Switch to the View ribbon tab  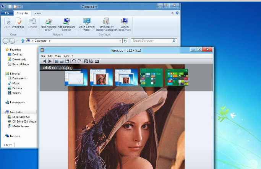tap(38, 13)
